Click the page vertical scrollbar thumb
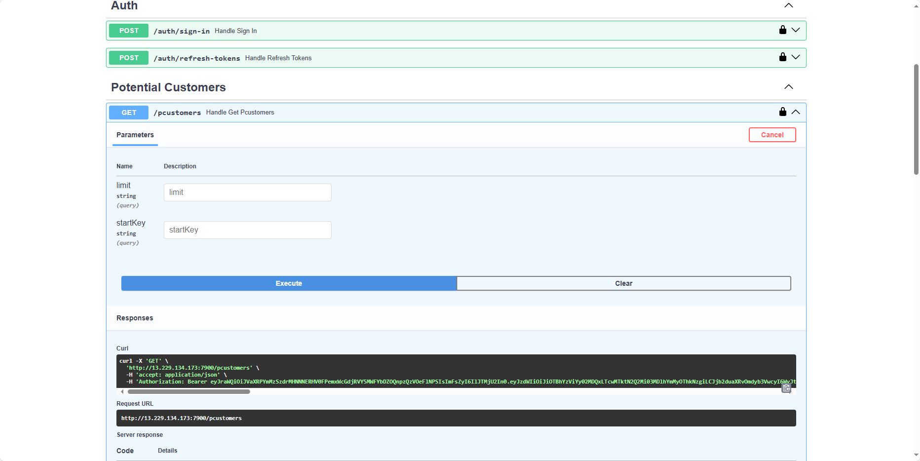920x461 pixels. click(x=916, y=118)
